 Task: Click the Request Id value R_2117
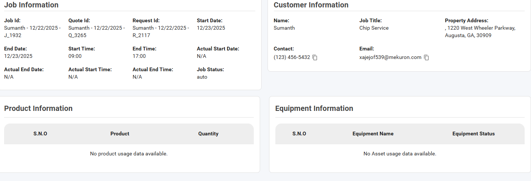click(161, 32)
